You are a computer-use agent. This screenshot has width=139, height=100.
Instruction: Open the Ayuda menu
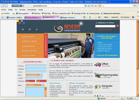click(x=40, y=10)
